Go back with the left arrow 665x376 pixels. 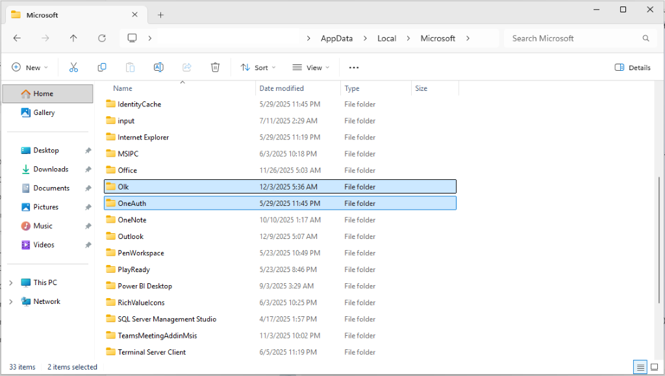(17, 38)
